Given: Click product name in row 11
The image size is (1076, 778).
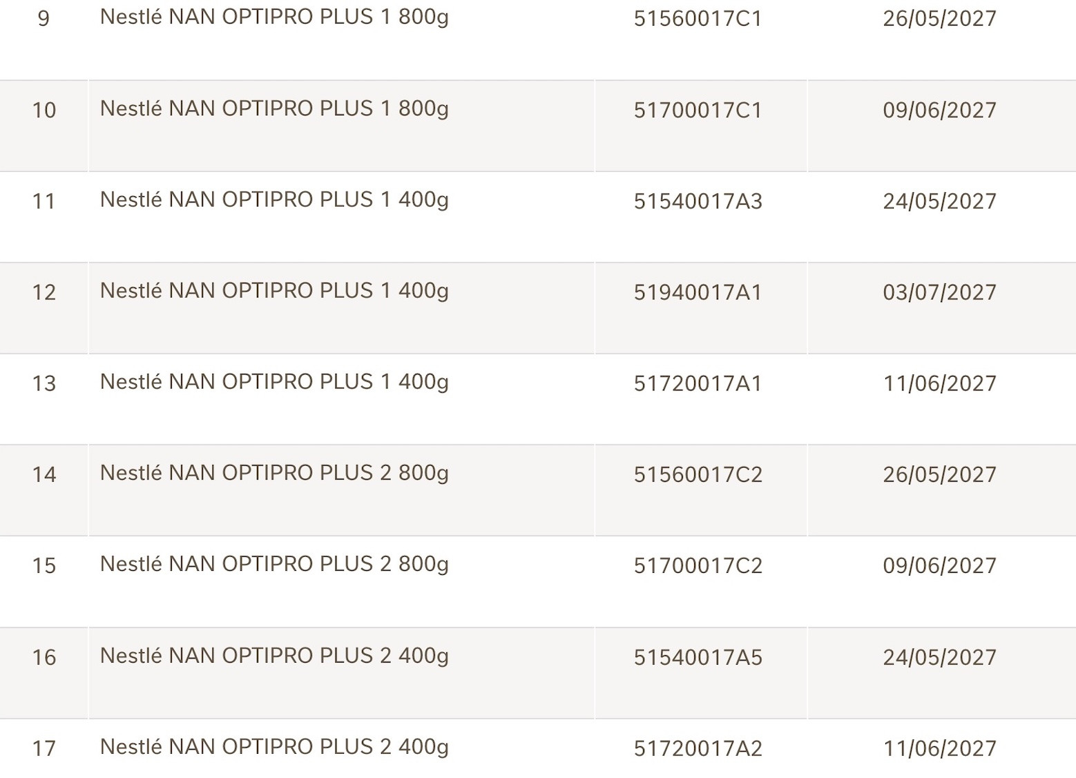Looking at the screenshot, I should click(x=274, y=200).
